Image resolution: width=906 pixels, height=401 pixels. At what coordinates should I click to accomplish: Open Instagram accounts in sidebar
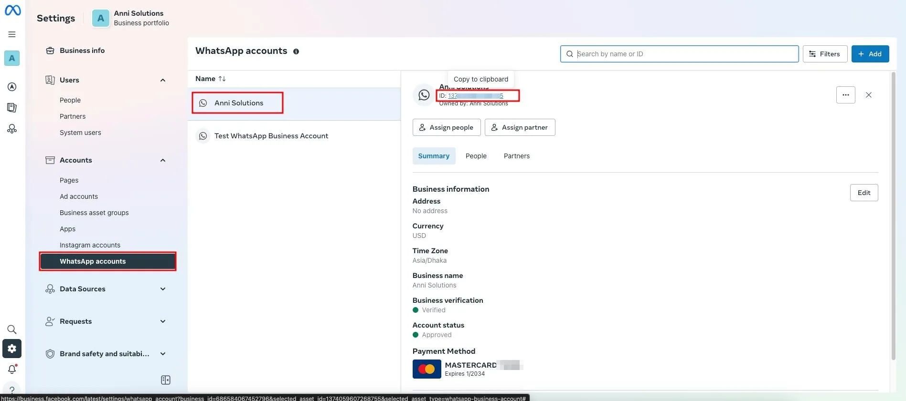pos(90,245)
